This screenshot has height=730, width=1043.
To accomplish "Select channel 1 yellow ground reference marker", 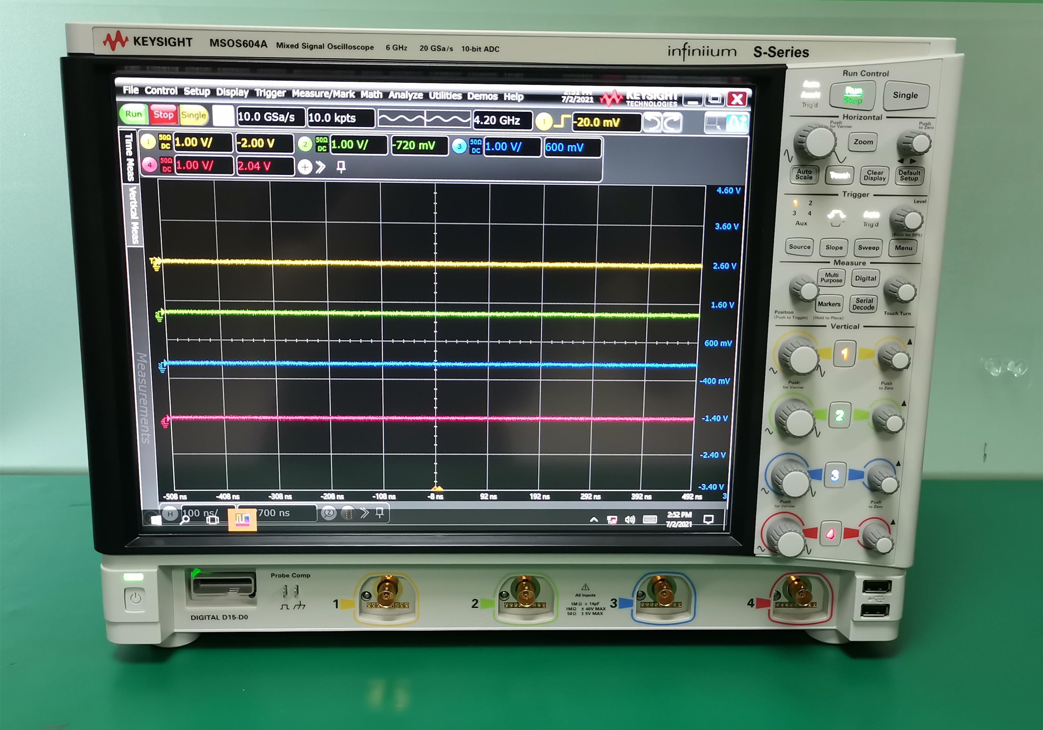I will [156, 263].
